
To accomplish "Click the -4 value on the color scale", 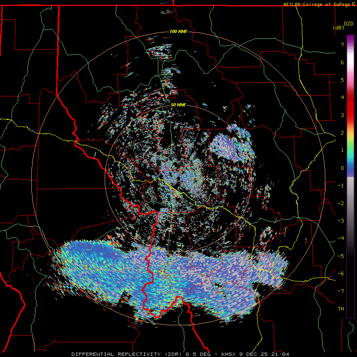I will pyautogui.click(x=341, y=238).
